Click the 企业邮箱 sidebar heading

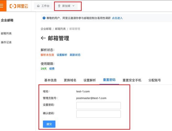pos(7,20)
